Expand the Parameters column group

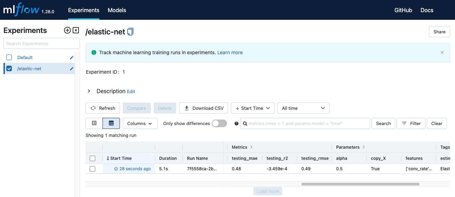click(x=364, y=147)
